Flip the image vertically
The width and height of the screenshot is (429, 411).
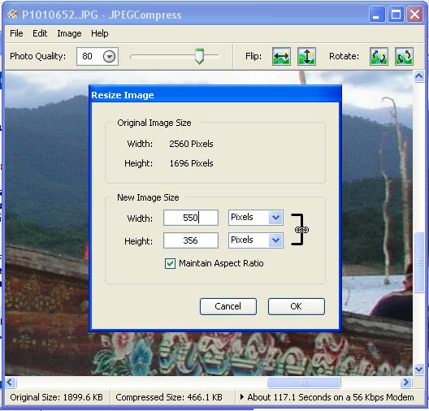coord(306,56)
